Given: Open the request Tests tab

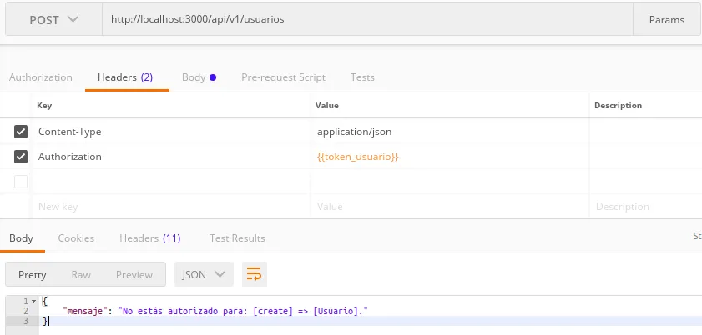Looking at the screenshot, I should point(362,77).
